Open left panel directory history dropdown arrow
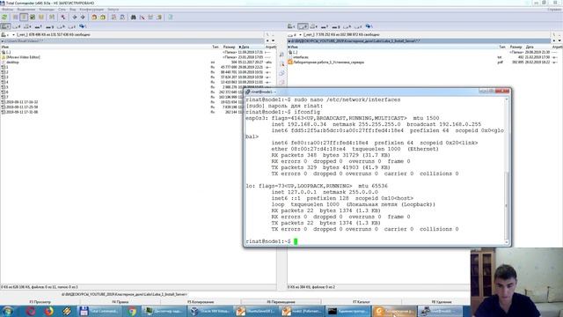Image resolution: width=563 pixels, height=317 pixels. [274, 41]
